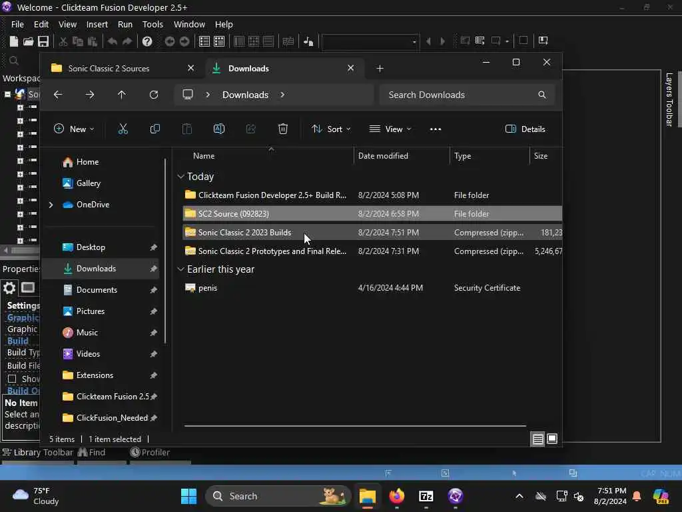682x512 pixels.
Task: Show hidden system tray icons
Action: click(519, 496)
